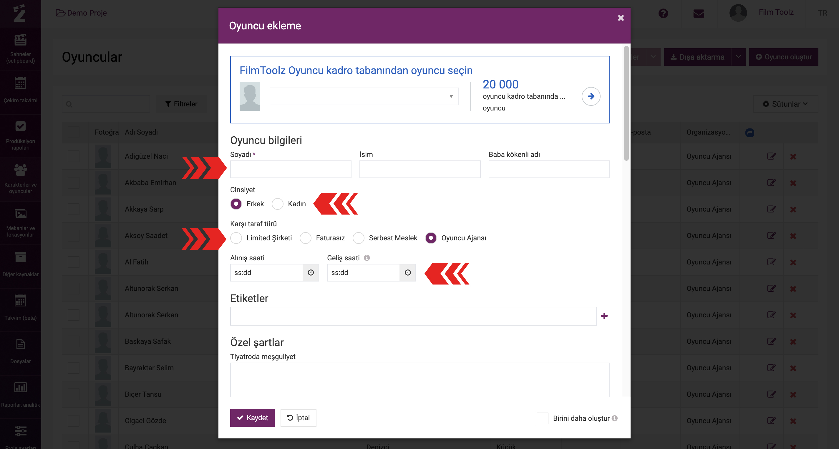Open time picker for Geliş saati

[x=407, y=272]
